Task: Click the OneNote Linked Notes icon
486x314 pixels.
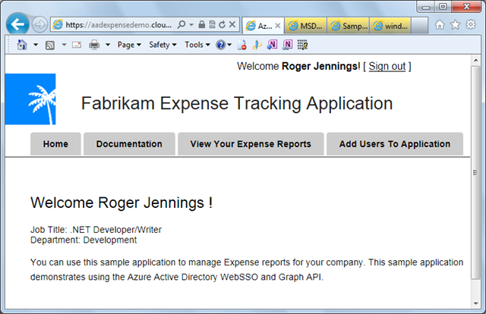Action: pyautogui.click(x=287, y=45)
